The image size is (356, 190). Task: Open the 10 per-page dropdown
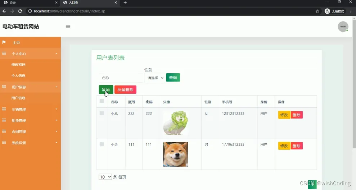[105, 177]
